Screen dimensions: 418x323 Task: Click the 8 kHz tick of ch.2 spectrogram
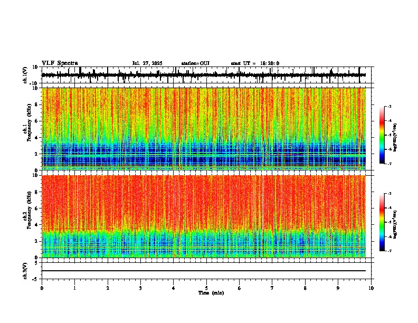tap(37, 192)
